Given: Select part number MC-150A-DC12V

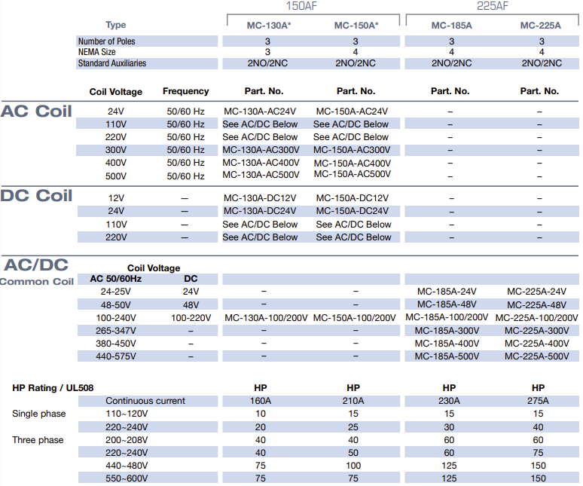Looking at the screenshot, I should (x=352, y=198).
